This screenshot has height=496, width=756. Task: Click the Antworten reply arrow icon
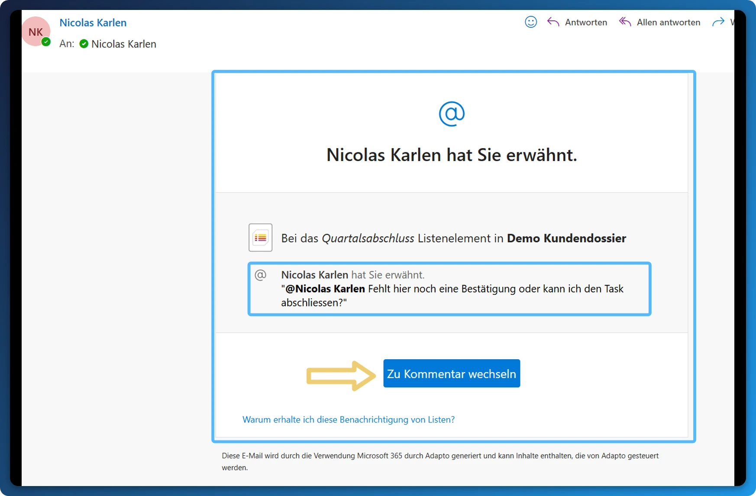(x=553, y=22)
